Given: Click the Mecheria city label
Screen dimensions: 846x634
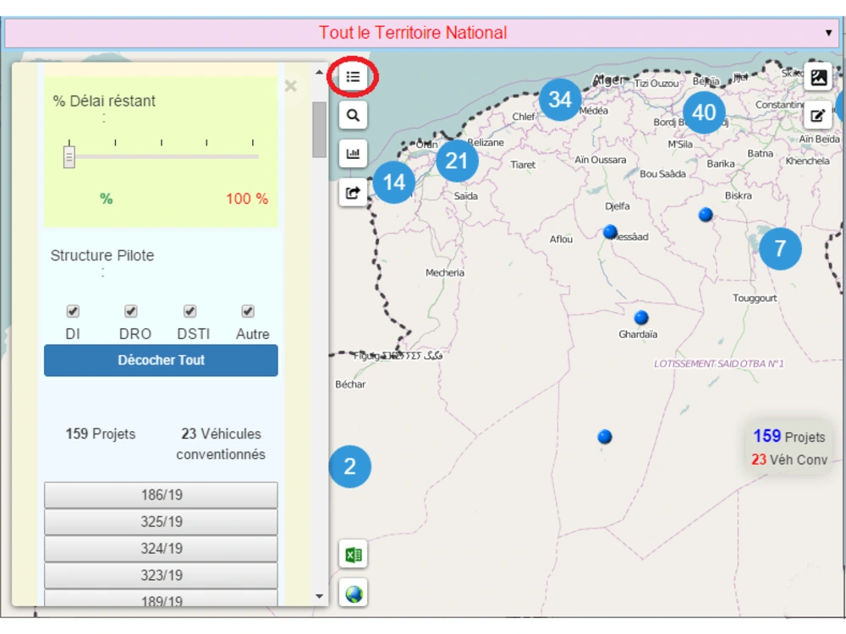Looking at the screenshot, I should 445,273.
